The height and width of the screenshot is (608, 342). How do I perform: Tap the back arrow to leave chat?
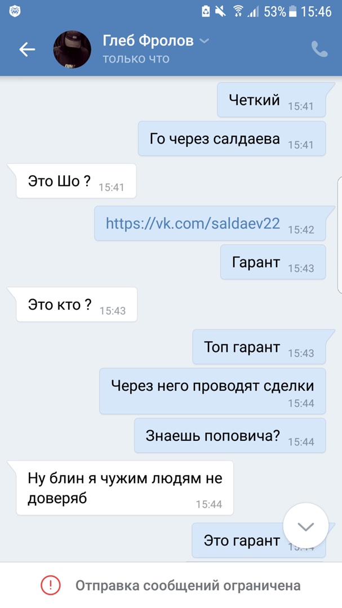pos(27,50)
